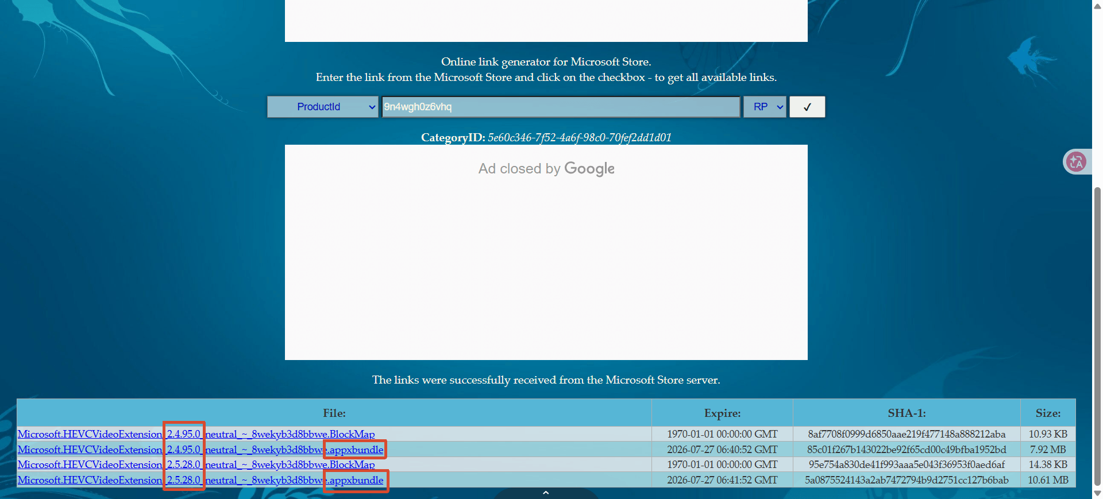Click the 'links were successfully received' message
This screenshot has height=499, width=1103.
click(546, 380)
